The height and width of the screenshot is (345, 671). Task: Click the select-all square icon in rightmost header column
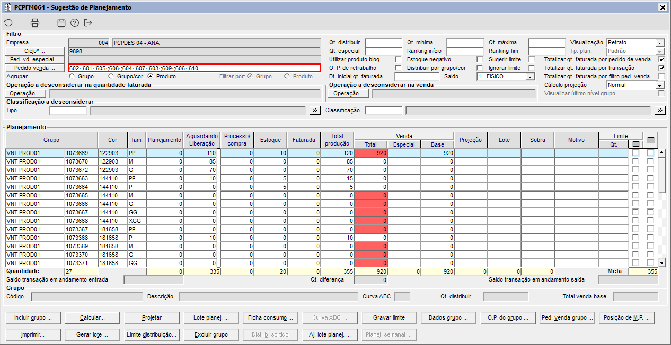click(x=650, y=140)
